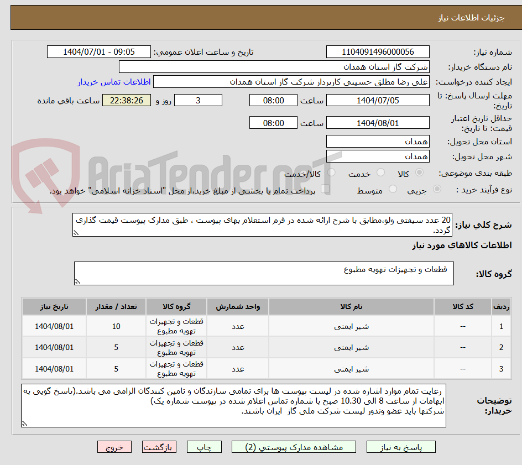Select the جزیي purchase process radio button
The width and height of the screenshot is (522, 465).
click(438, 189)
